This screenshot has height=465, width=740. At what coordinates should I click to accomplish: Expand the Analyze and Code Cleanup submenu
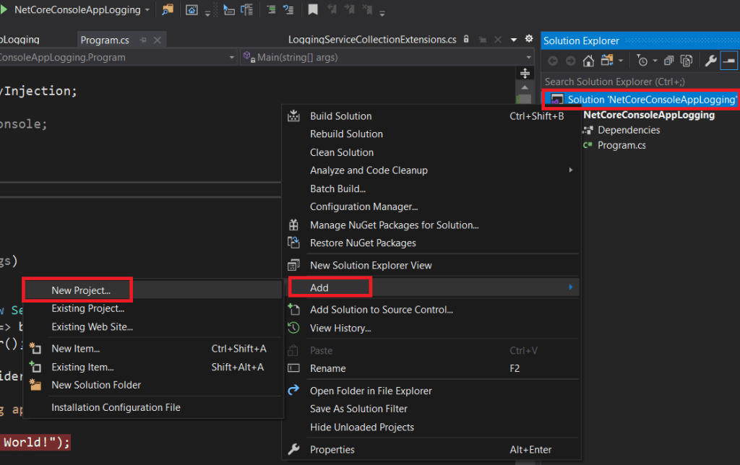(369, 170)
